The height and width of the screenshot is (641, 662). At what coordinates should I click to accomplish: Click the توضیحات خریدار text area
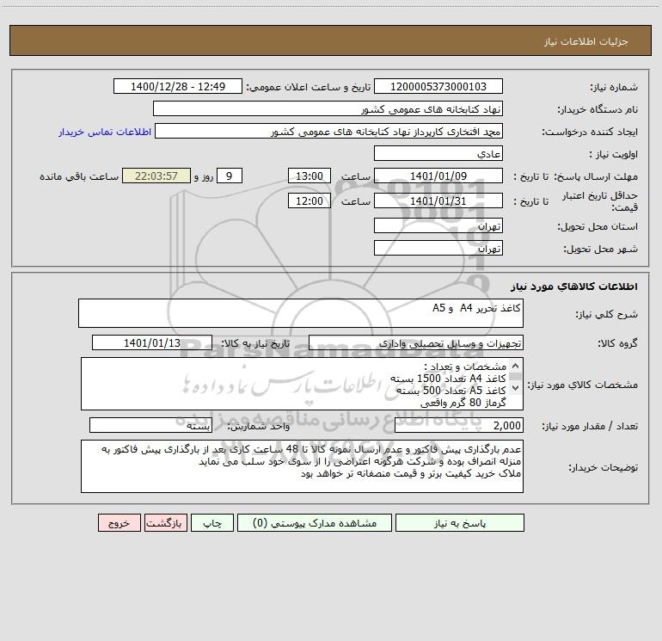click(x=302, y=466)
